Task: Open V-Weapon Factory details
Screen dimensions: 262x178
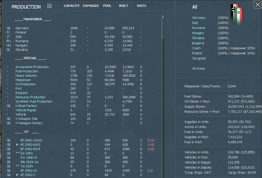Action: point(29,123)
